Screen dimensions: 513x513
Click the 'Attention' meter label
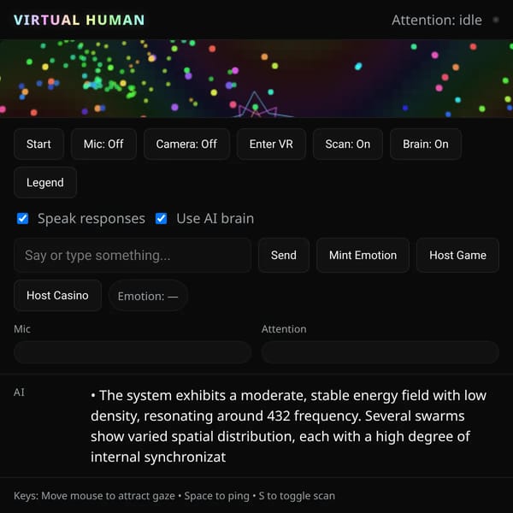point(284,329)
